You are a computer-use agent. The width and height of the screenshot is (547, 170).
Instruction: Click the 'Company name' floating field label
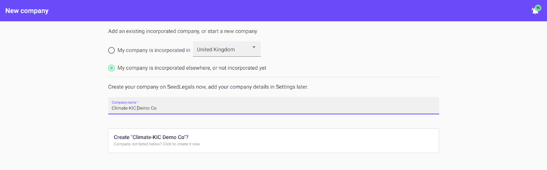tap(124, 102)
